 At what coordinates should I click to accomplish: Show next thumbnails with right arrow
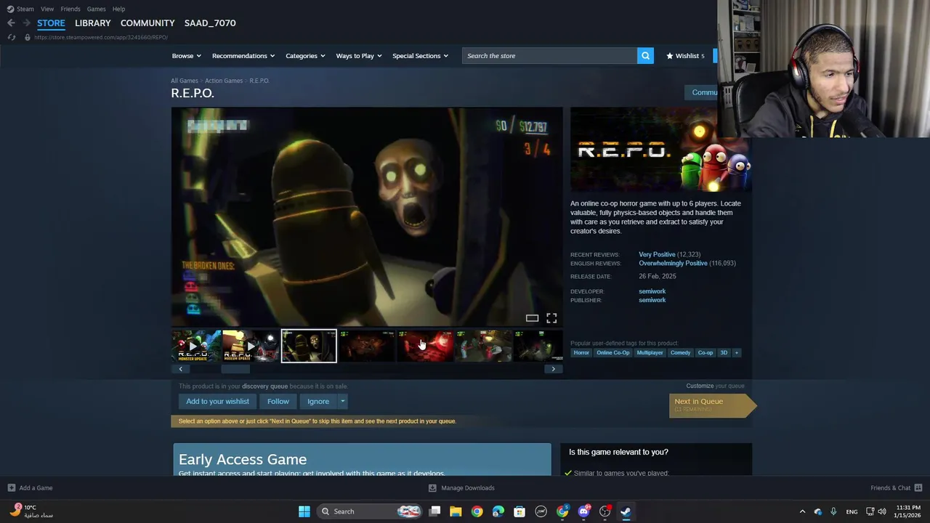coord(553,369)
